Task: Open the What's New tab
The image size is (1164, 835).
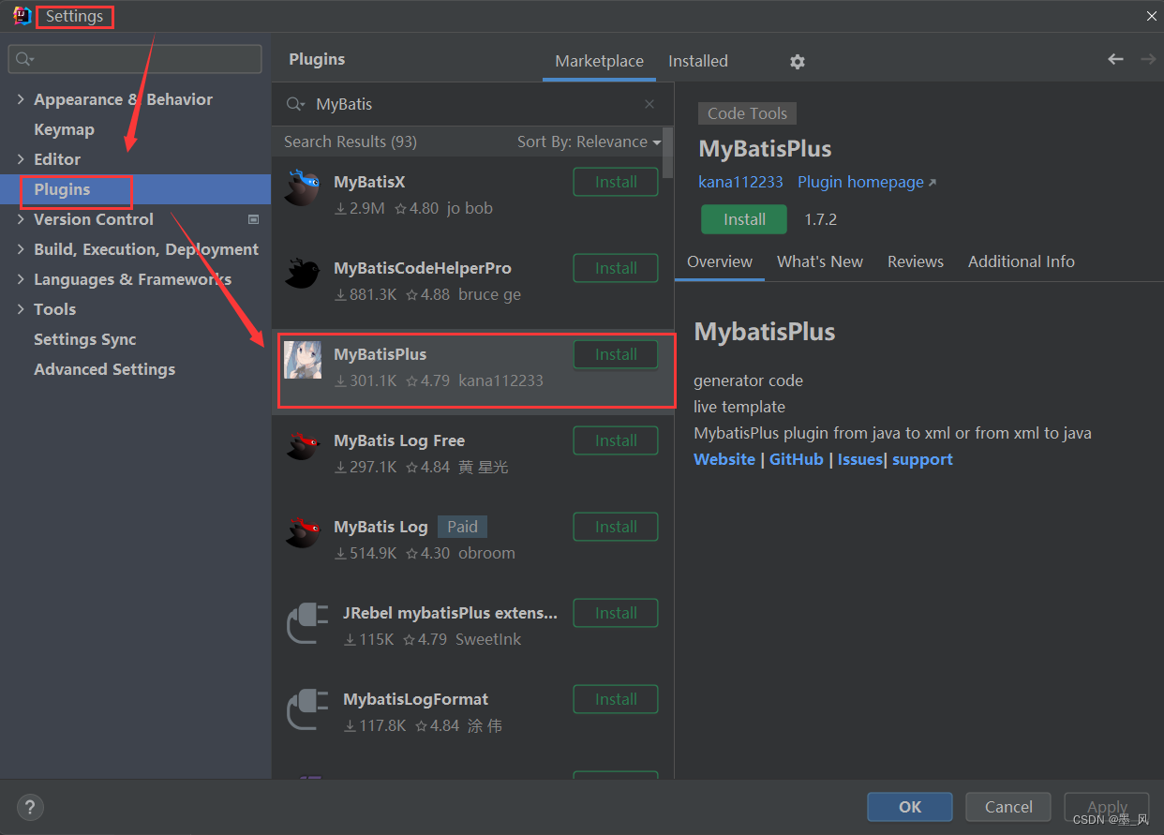Action: [x=820, y=261]
